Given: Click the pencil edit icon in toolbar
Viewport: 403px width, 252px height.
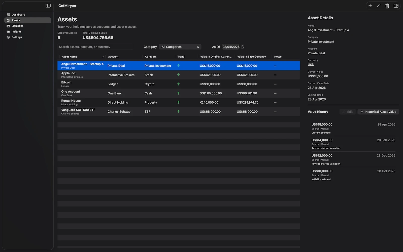Looking at the screenshot, I should point(379,6).
